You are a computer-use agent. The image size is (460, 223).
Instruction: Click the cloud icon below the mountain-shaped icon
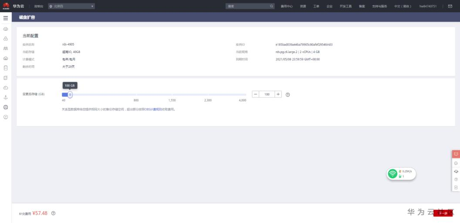[6, 58]
